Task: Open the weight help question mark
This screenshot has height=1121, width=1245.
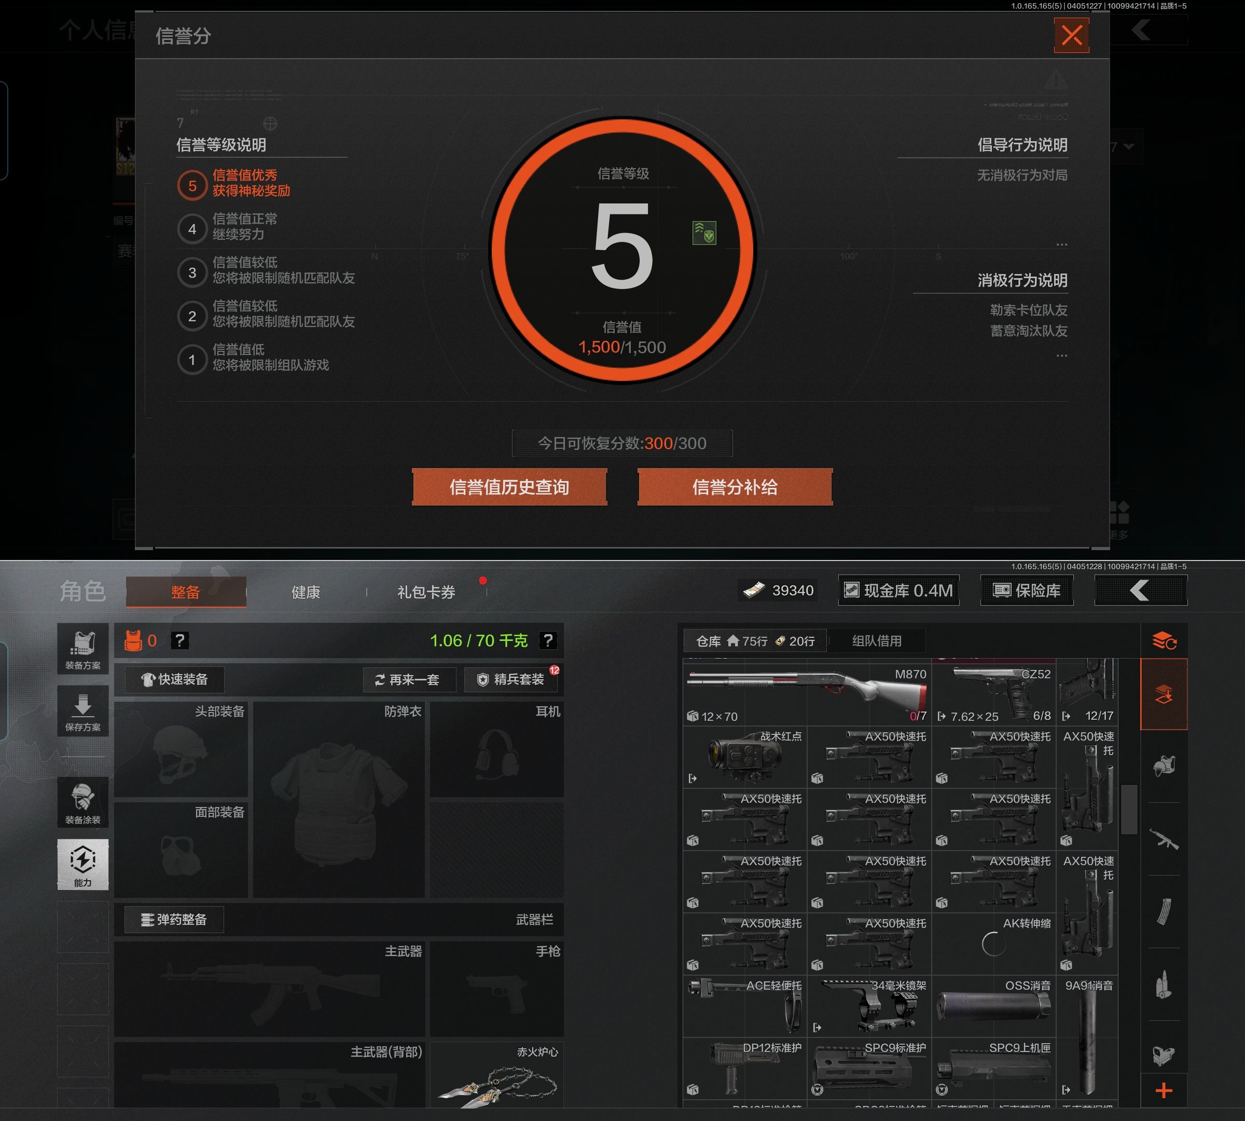Action: coord(547,640)
